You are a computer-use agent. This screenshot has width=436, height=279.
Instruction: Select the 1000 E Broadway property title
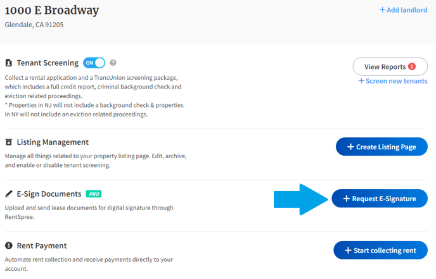[x=52, y=11]
